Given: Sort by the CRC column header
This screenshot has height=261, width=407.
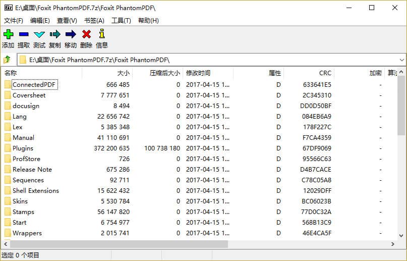Looking at the screenshot, I should (x=325, y=73).
